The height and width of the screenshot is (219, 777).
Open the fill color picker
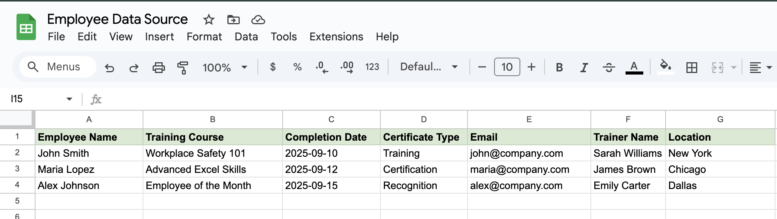click(x=666, y=67)
